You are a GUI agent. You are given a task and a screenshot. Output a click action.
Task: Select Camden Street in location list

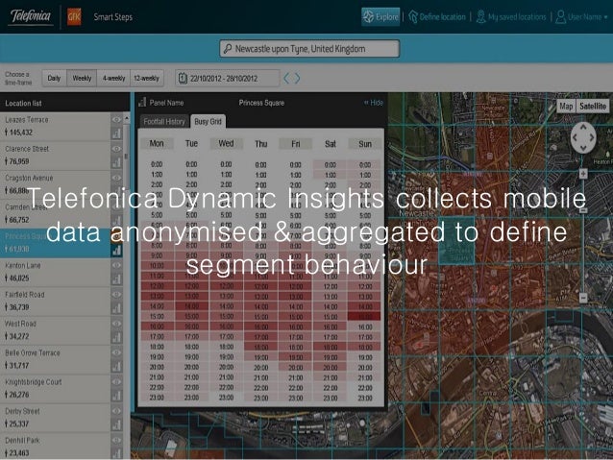55,214
